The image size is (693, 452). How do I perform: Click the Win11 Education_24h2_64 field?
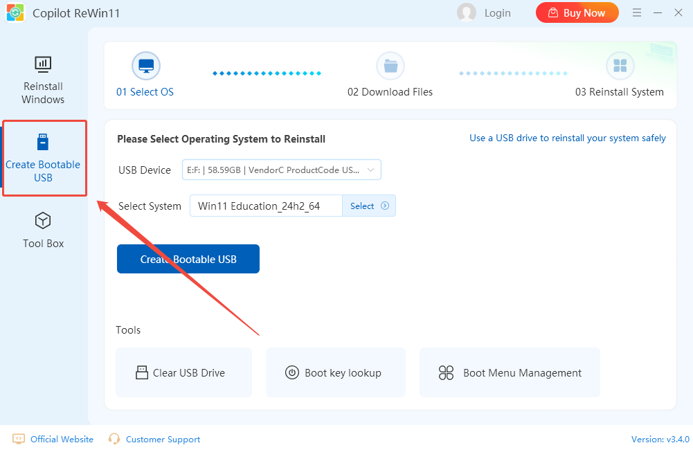(266, 206)
